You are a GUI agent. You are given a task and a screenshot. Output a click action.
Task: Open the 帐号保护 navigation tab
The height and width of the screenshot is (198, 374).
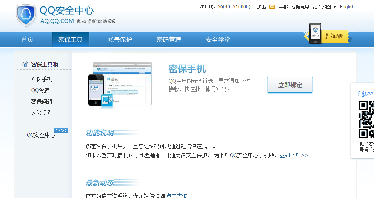120,40
